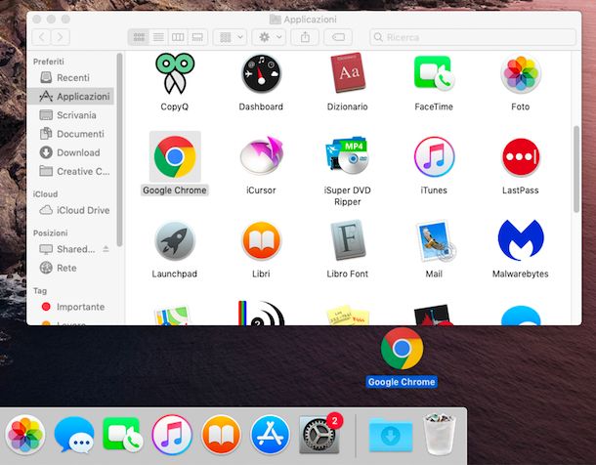Click the edit tags toolbar button
Image resolution: width=596 pixels, height=465 pixels.
pyautogui.click(x=338, y=37)
